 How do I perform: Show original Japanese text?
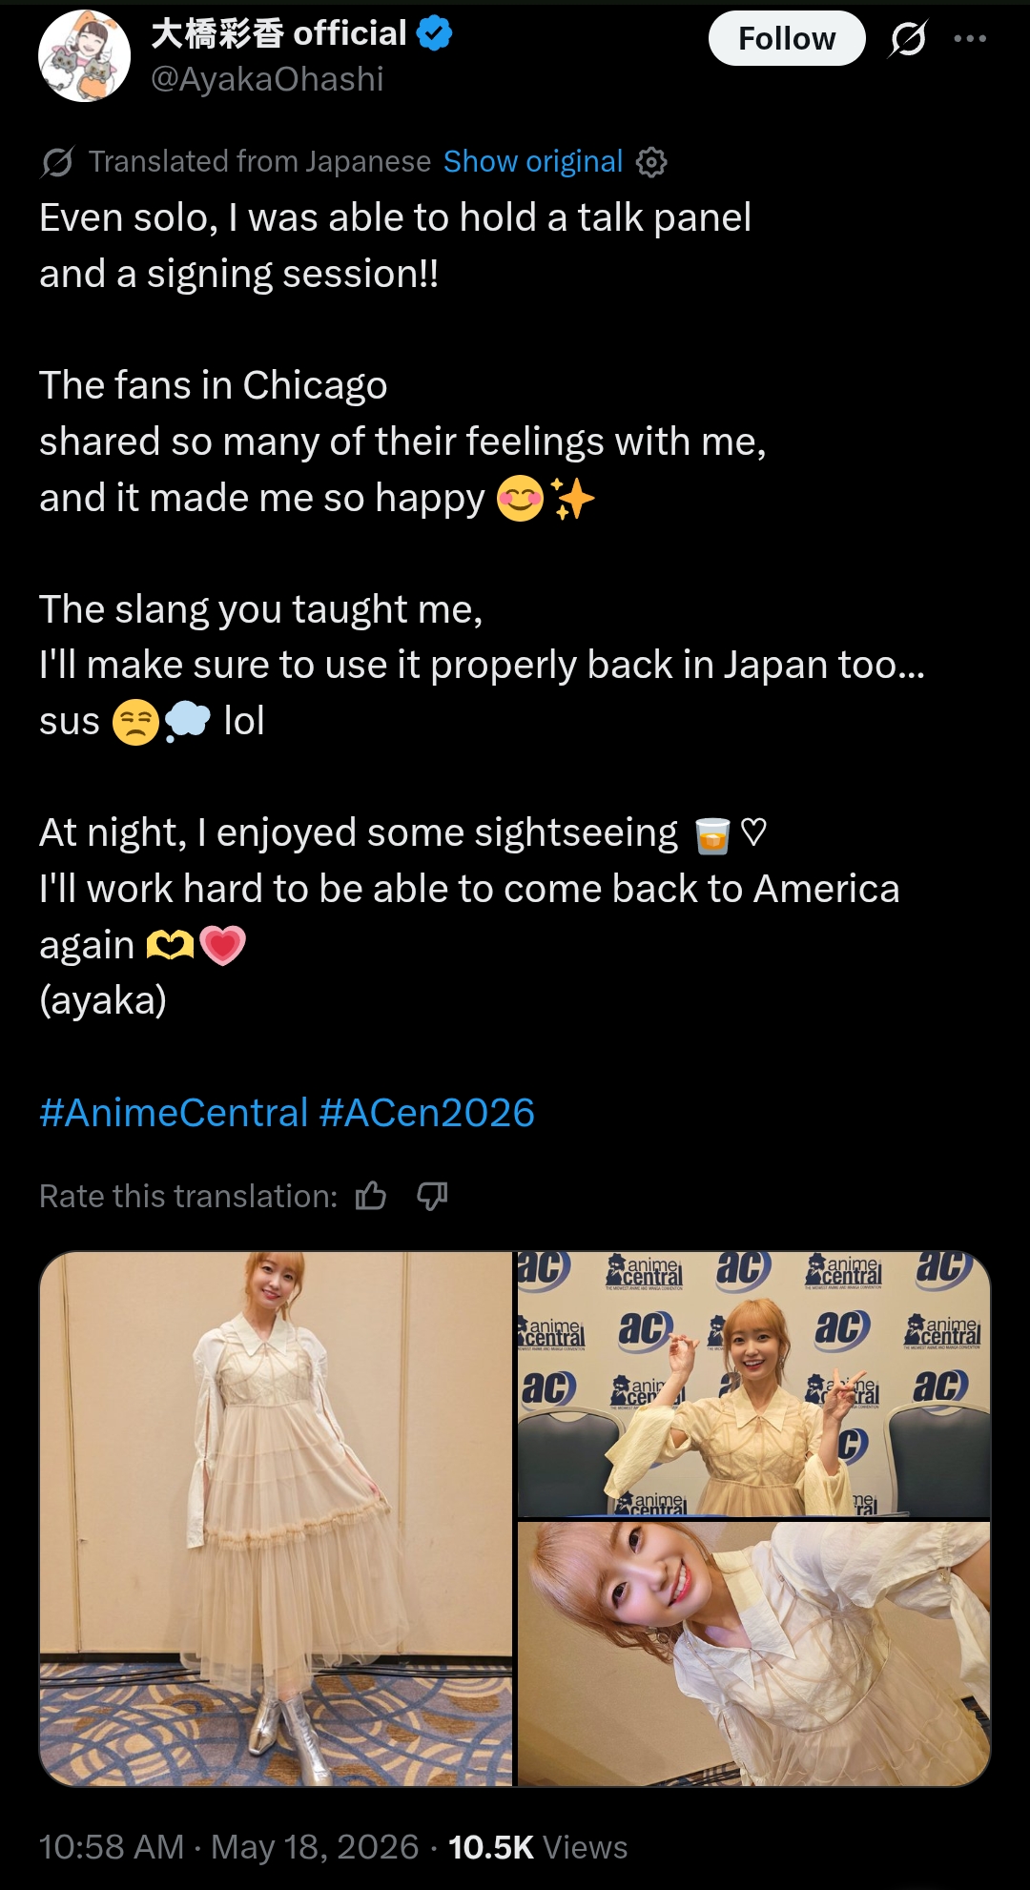click(533, 162)
